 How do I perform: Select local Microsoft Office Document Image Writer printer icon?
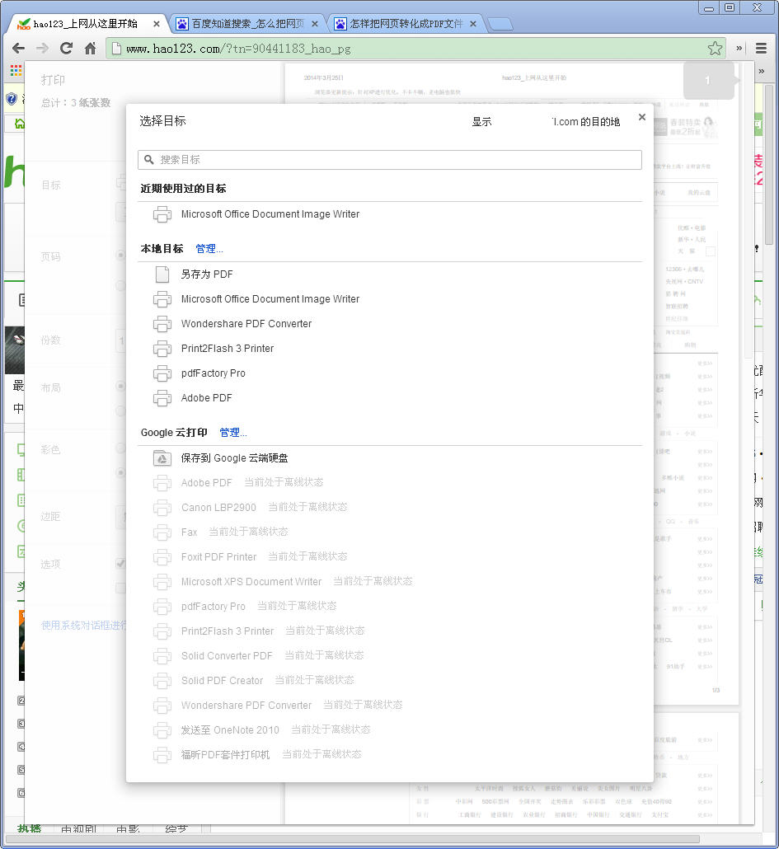coord(162,299)
